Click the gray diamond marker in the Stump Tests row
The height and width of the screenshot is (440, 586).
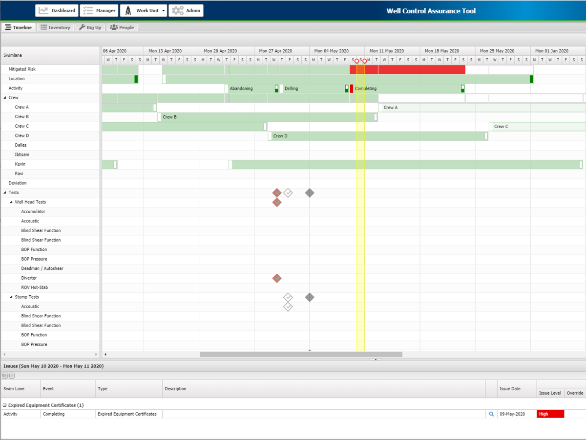click(x=309, y=297)
